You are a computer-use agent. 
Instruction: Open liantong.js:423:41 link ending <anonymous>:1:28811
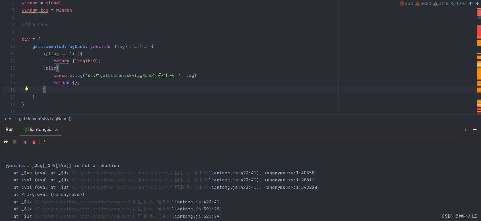click(232, 180)
